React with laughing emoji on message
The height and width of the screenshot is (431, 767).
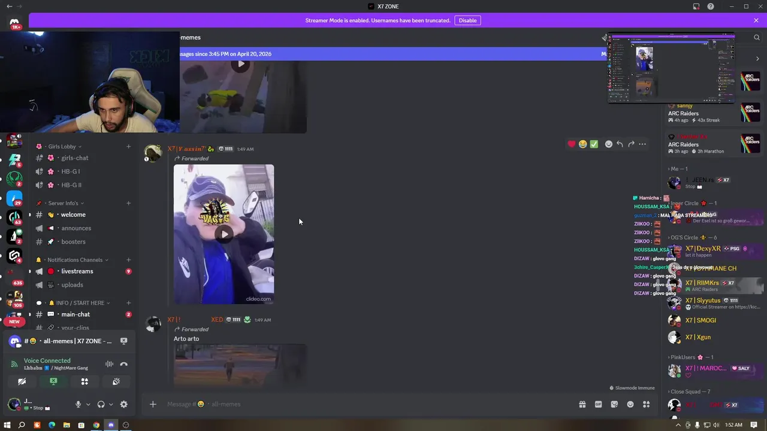(582, 144)
